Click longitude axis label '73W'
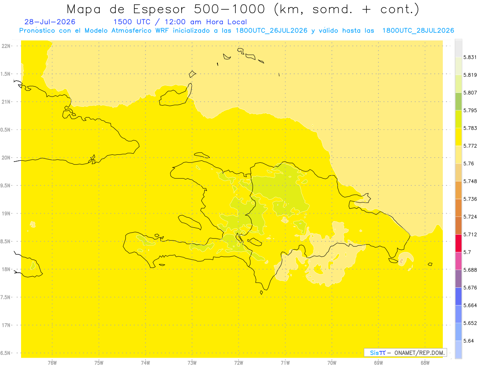The height and width of the screenshot is (368, 477). point(192,362)
